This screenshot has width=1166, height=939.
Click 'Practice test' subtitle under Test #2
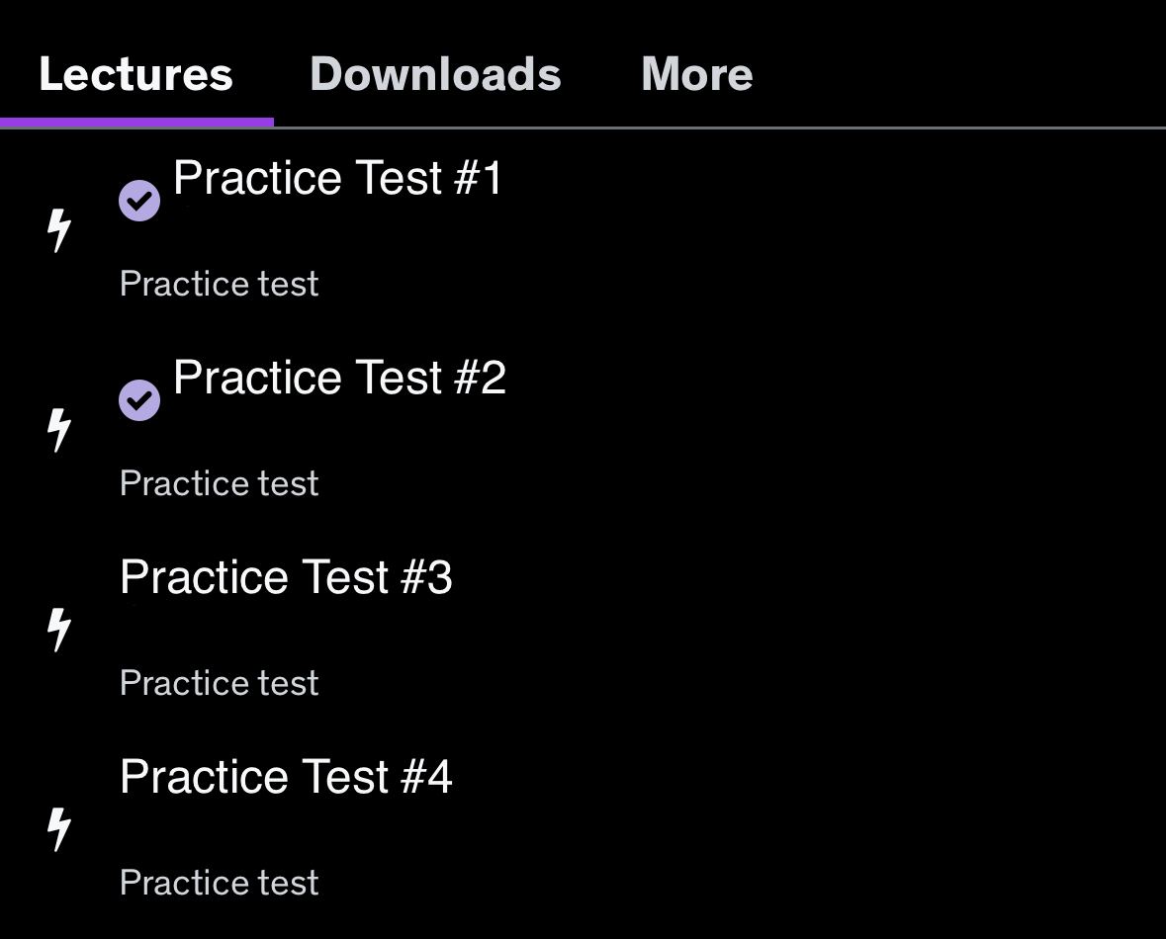(x=220, y=484)
